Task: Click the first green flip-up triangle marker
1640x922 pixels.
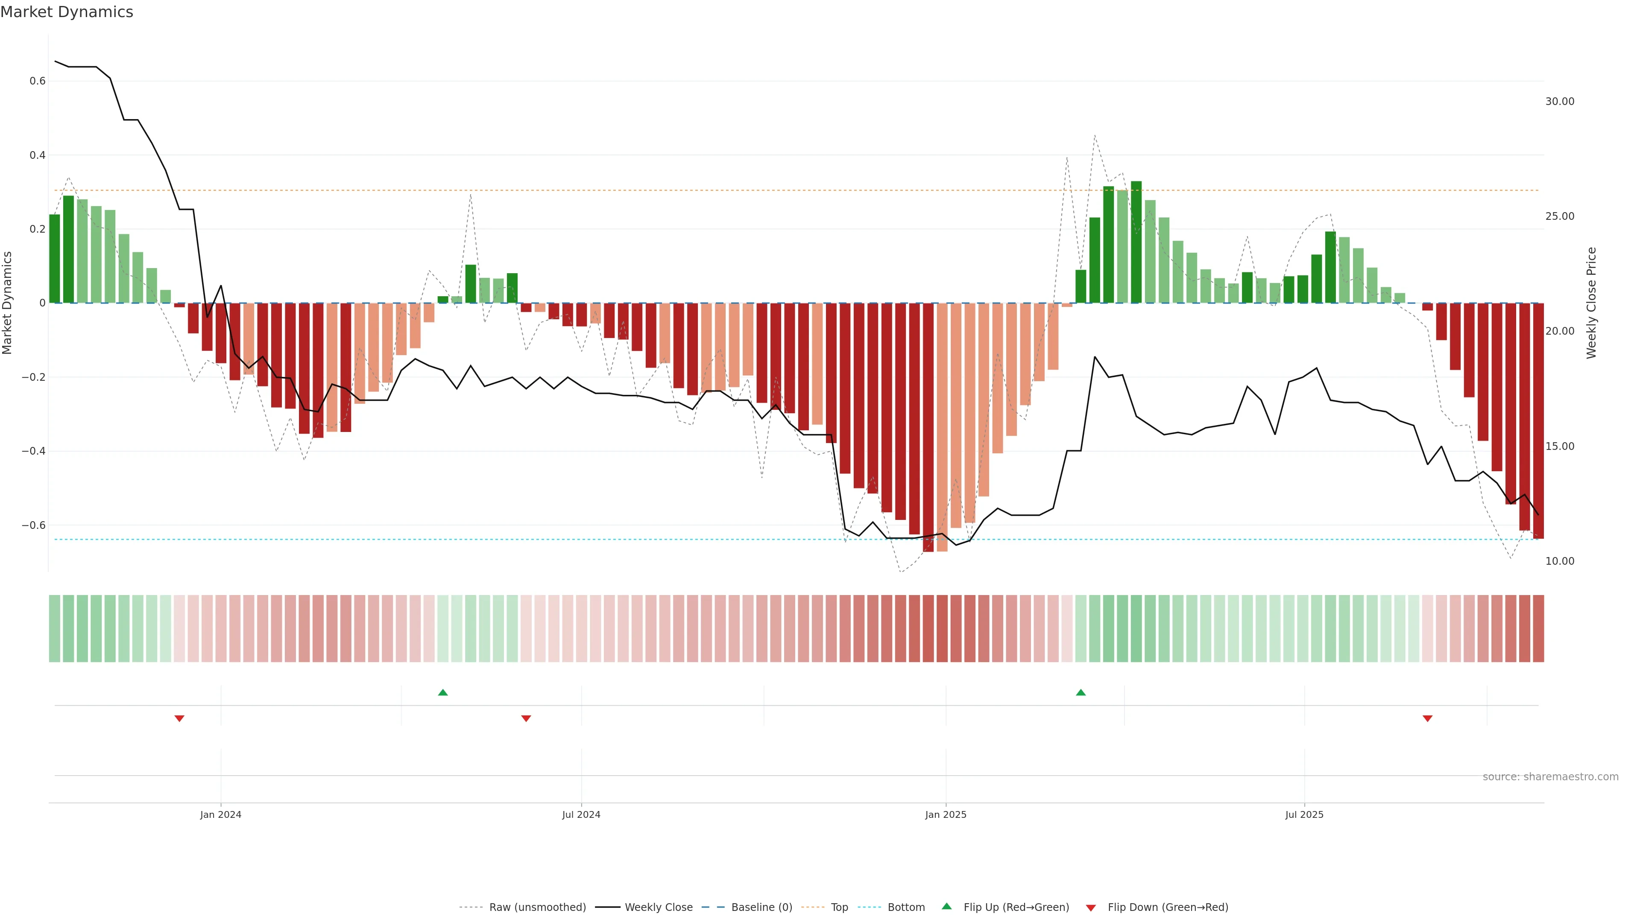Action: click(x=443, y=692)
